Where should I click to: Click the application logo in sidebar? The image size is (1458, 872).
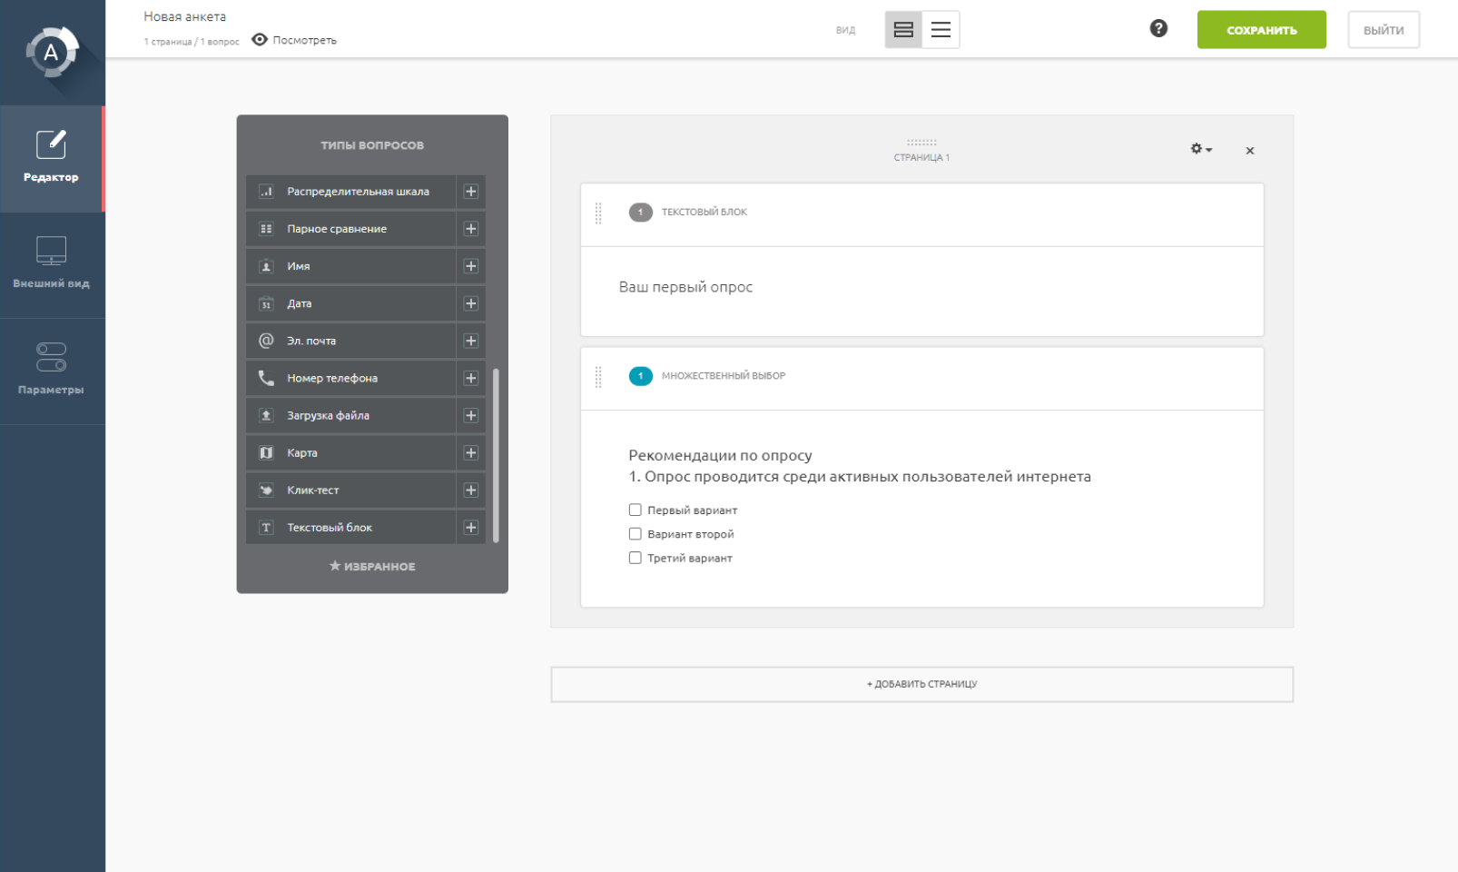tap(52, 53)
